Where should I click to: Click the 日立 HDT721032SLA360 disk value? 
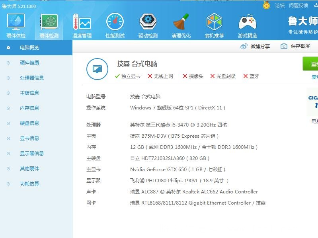pyautogui.click(x=170, y=158)
